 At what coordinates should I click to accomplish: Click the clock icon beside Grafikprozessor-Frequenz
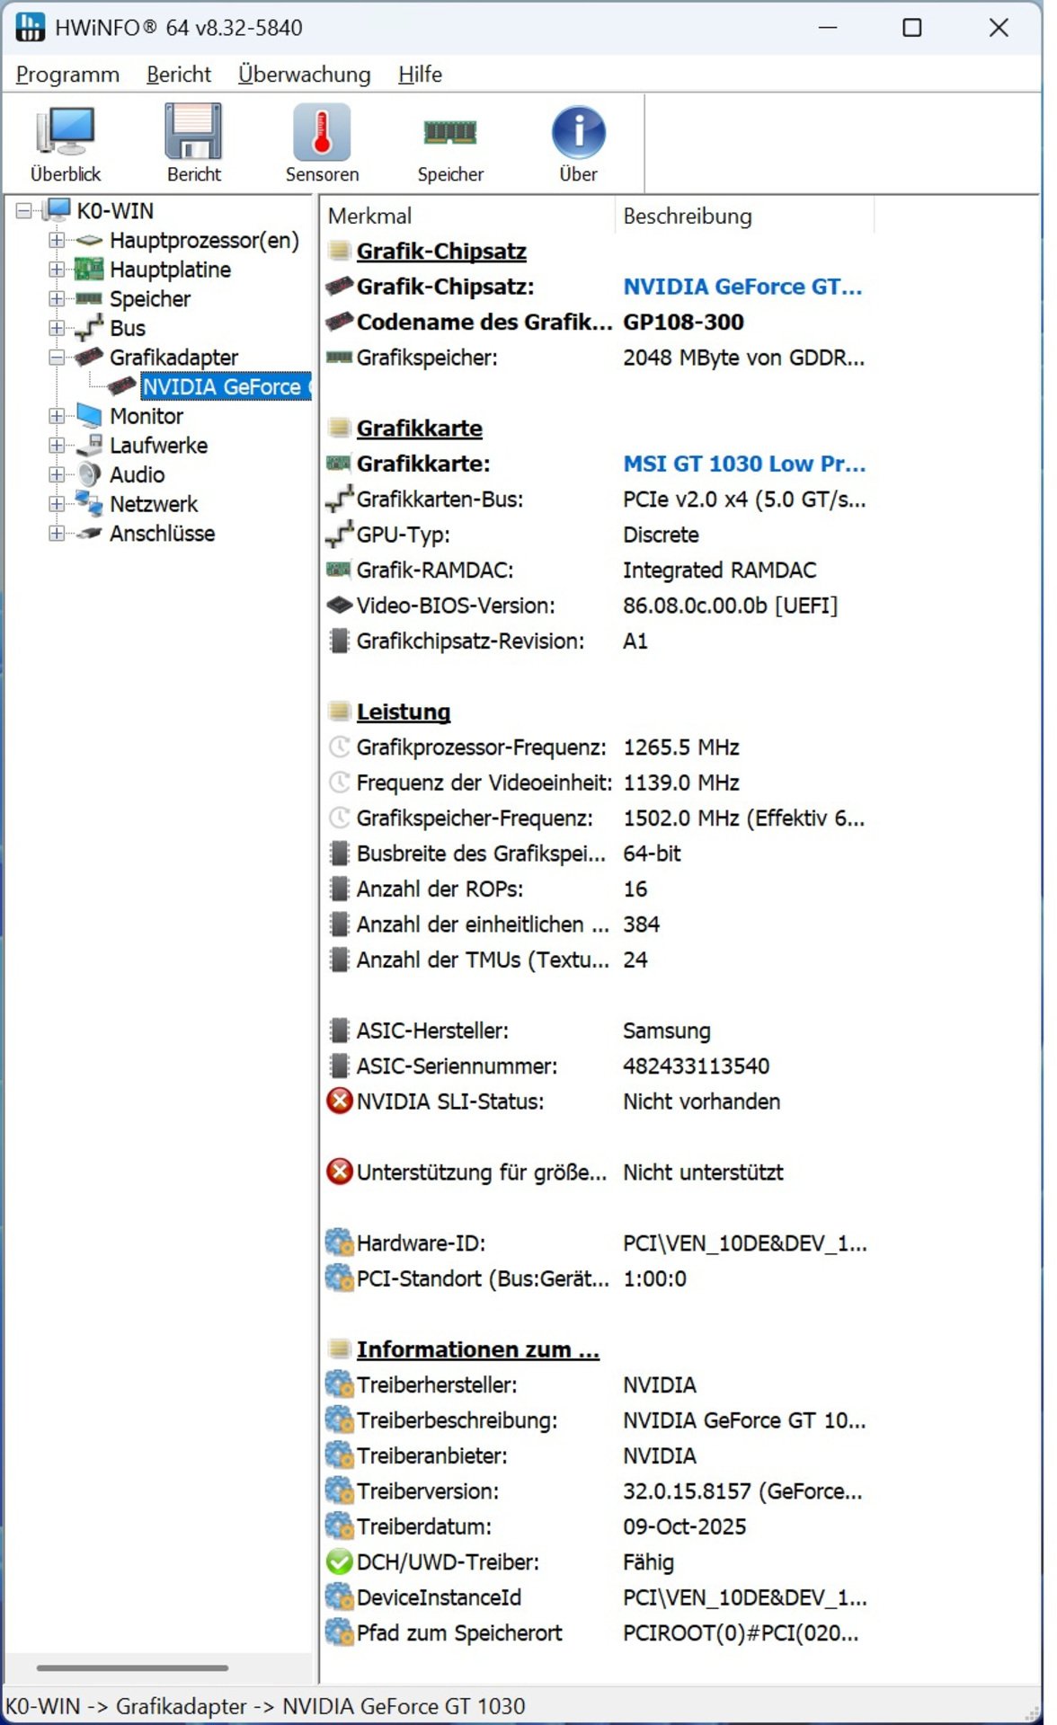pyautogui.click(x=339, y=747)
